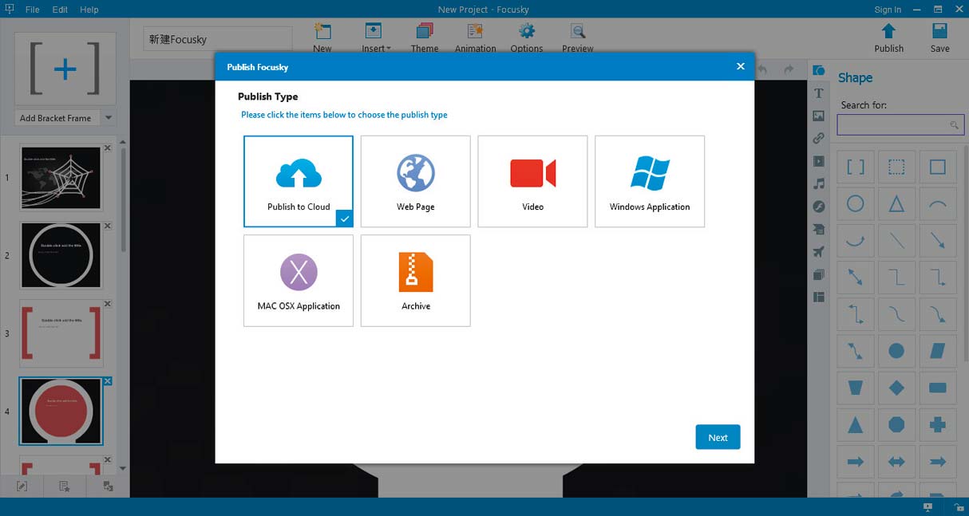This screenshot has width=969, height=516.
Task: Select the octagon shape
Action: (x=896, y=424)
